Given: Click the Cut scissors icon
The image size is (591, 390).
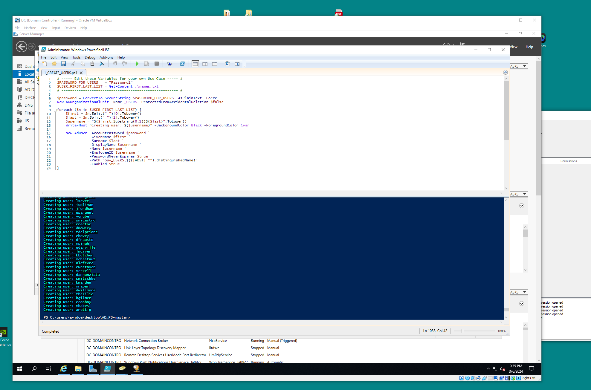Looking at the screenshot, I should pyautogui.click(x=73, y=64).
